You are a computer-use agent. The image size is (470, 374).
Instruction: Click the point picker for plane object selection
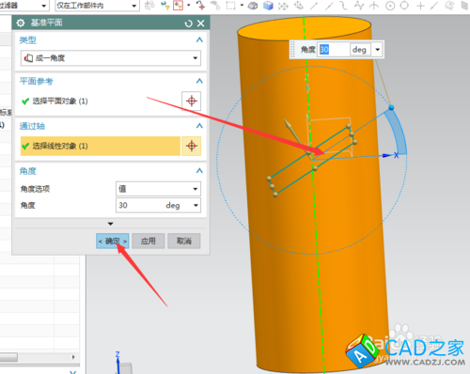pyautogui.click(x=192, y=101)
